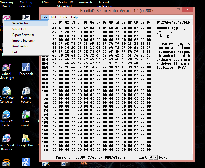This screenshot has width=205, height=168.
Task: Click ASCII column header 0123456789ABCDEF
Action: [173, 23]
